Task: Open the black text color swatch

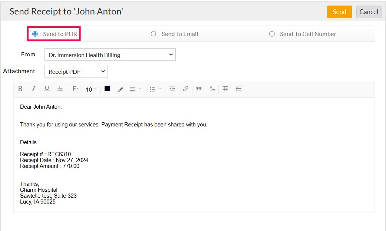Action: point(107,89)
